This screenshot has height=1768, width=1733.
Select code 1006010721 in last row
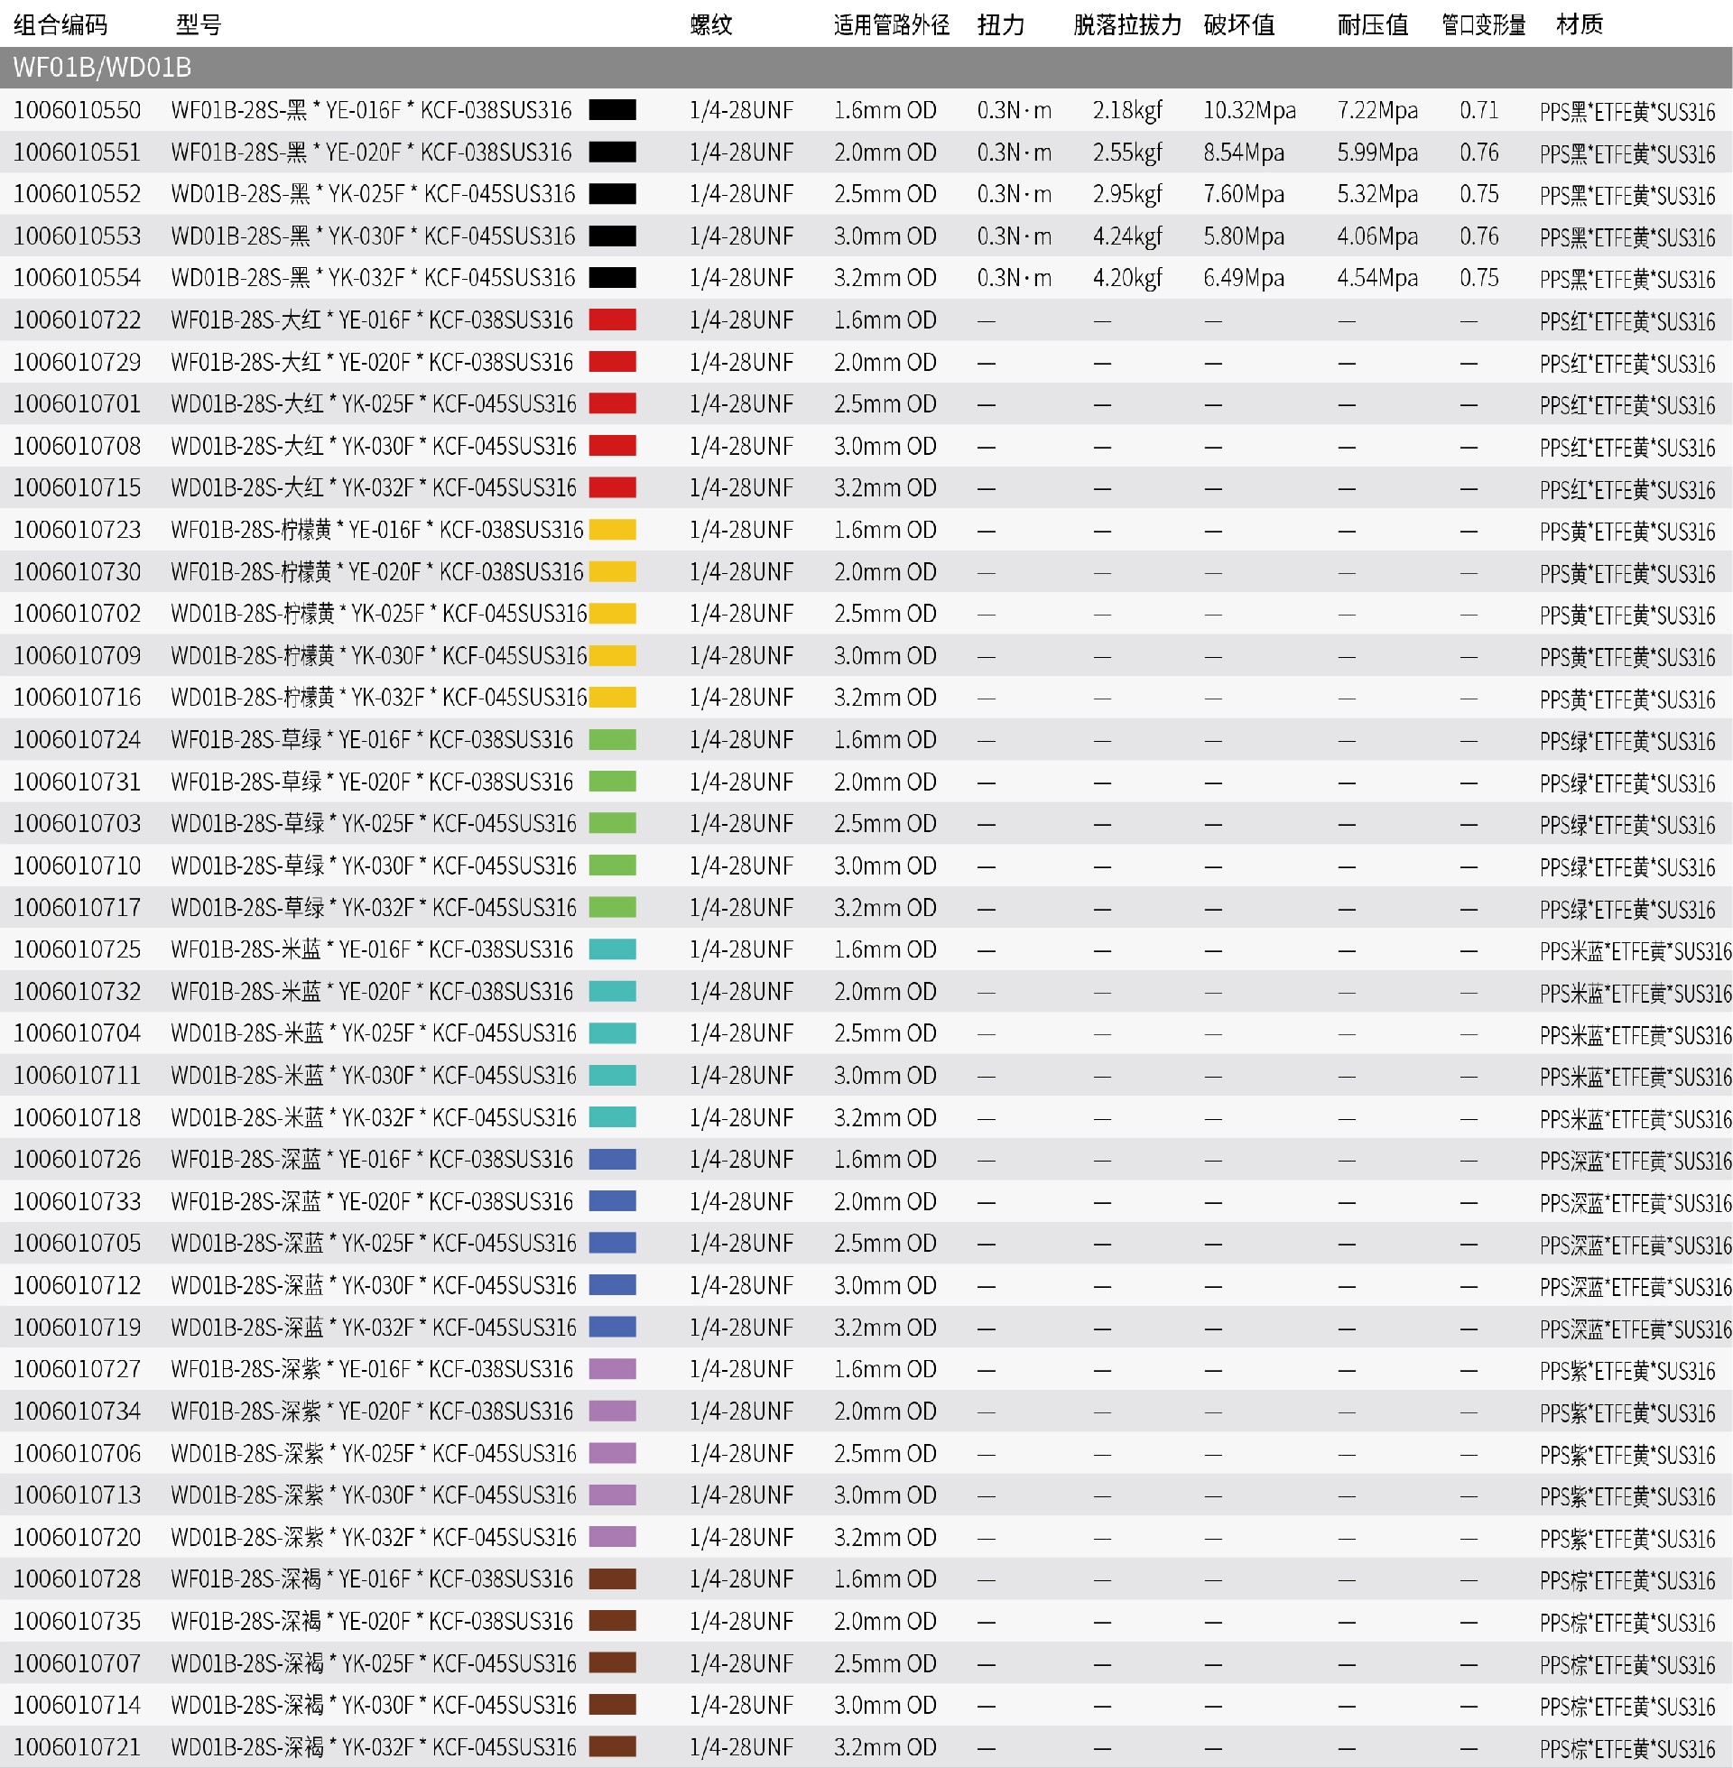(x=78, y=1746)
